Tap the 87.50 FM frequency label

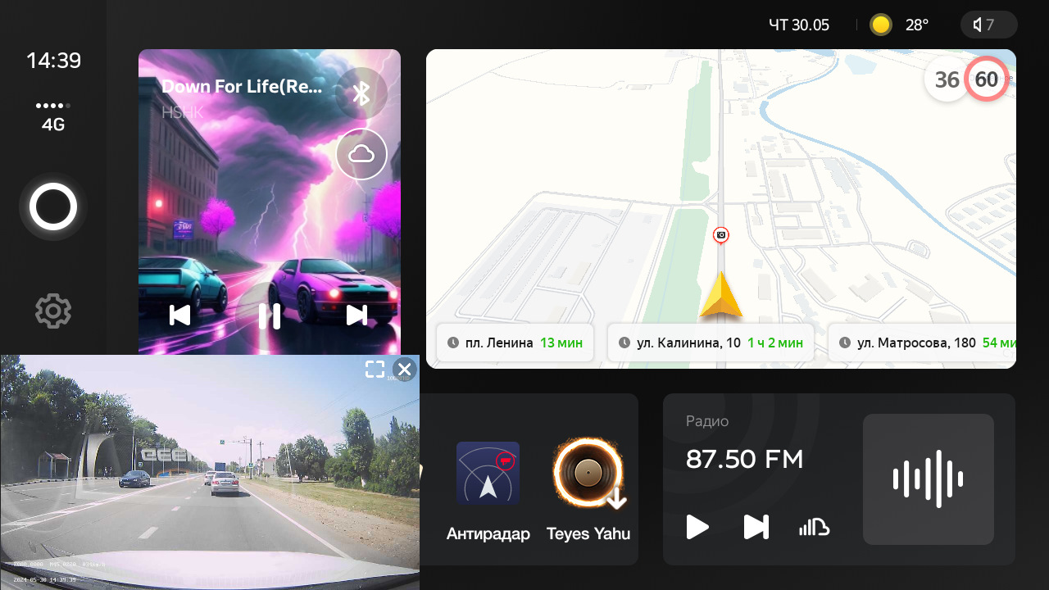[744, 460]
